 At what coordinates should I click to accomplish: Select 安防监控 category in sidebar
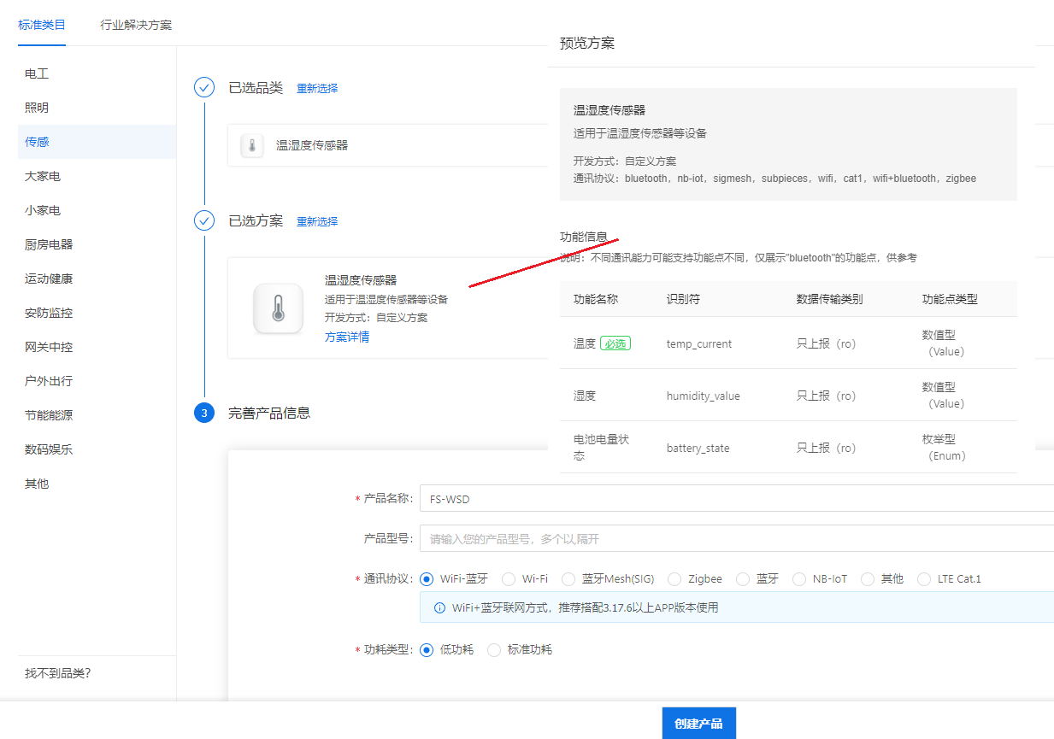[49, 313]
